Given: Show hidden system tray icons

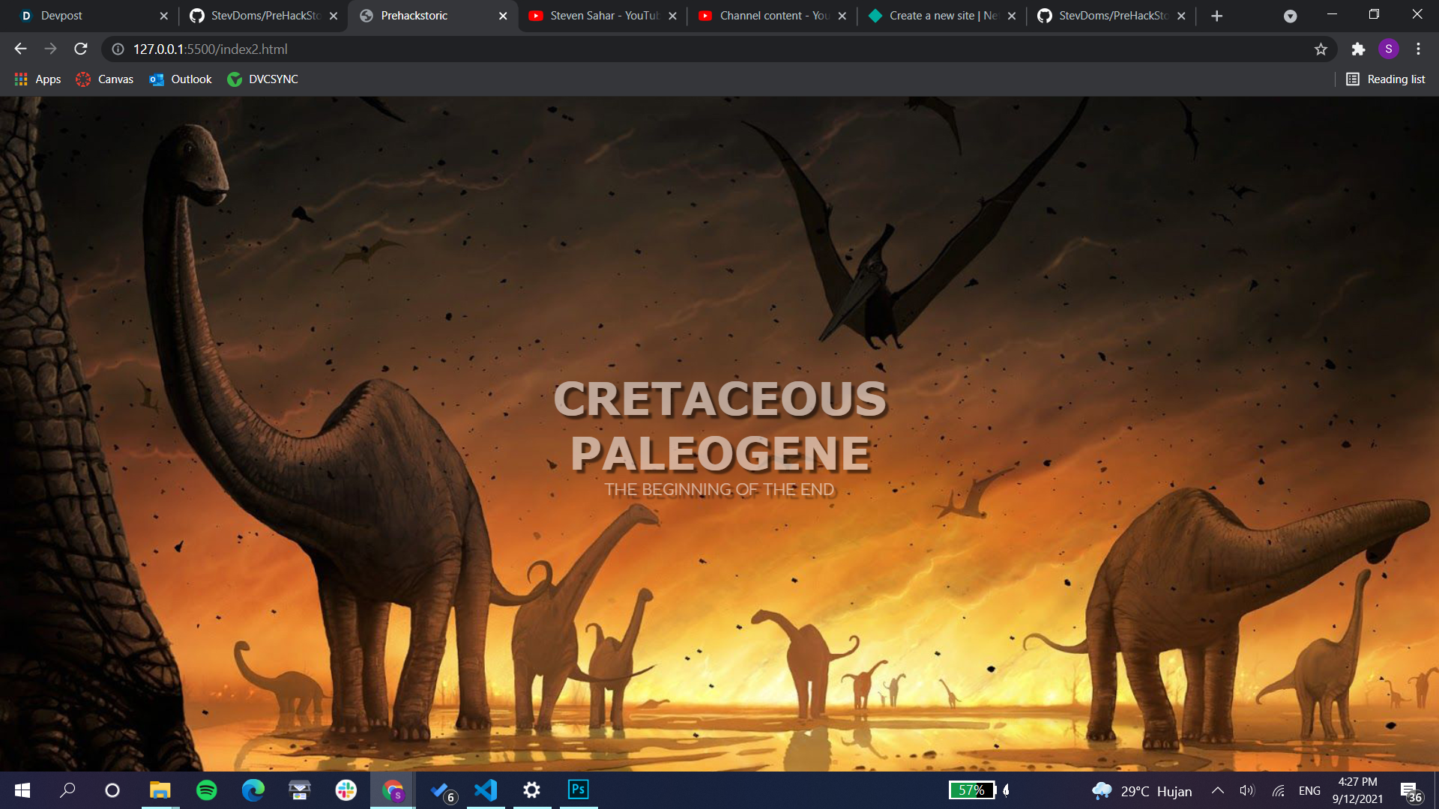Looking at the screenshot, I should (1217, 790).
